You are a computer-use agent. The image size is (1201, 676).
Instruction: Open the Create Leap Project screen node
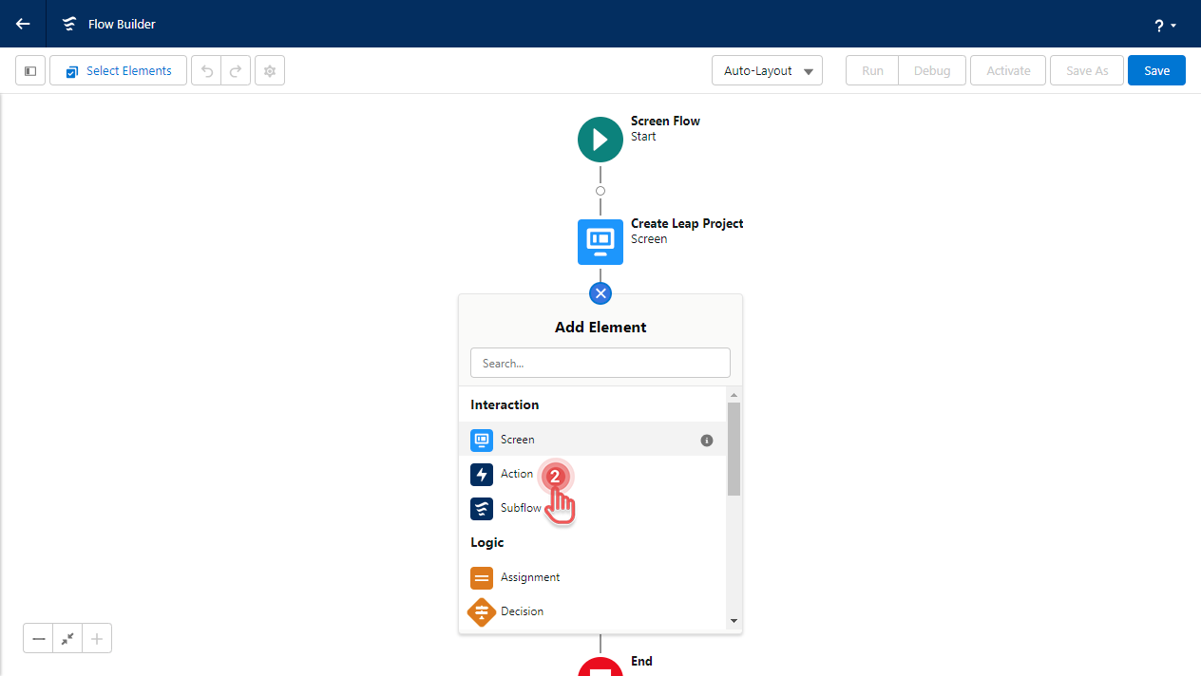pos(600,242)
